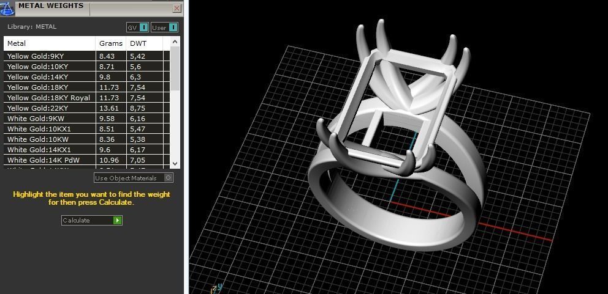Click the Calculate button
The image size is (608, 294).
coord(92,220)
